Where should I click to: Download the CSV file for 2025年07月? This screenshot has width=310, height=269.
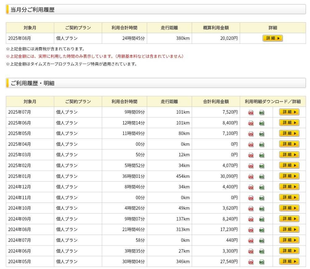pyautogui.click(x=262, y=113)
